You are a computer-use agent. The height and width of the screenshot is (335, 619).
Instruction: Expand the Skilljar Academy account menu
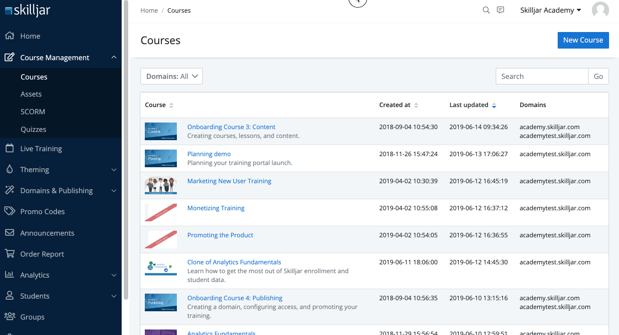coord(550,10)
